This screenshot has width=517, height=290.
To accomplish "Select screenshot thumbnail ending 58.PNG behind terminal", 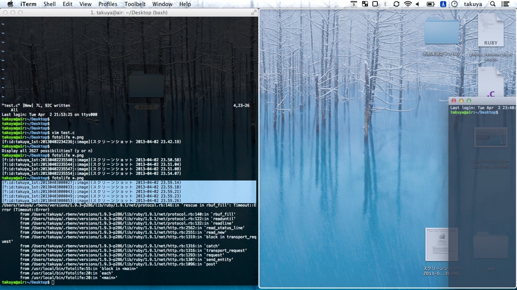I will click(x=491, y=137).
